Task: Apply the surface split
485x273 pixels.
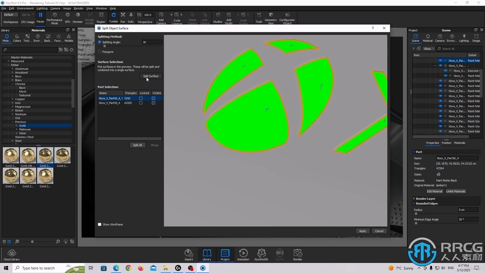Action: pyautogui.click(x=363, y=231)
